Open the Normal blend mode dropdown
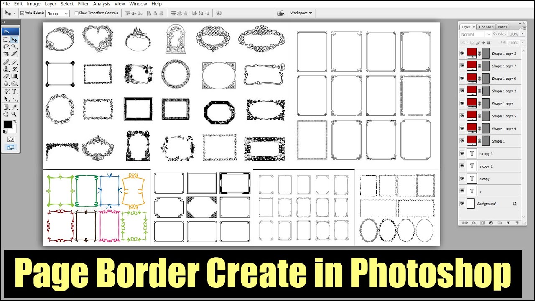Screen dimensions: 535x301 click(476, 34)
